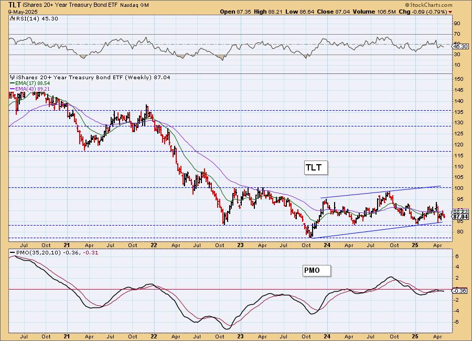The width and height of the screenshot is (472, 341).
Task: Click the 100 price axis label
Action: pyautogui.click(x=459, y=188)
